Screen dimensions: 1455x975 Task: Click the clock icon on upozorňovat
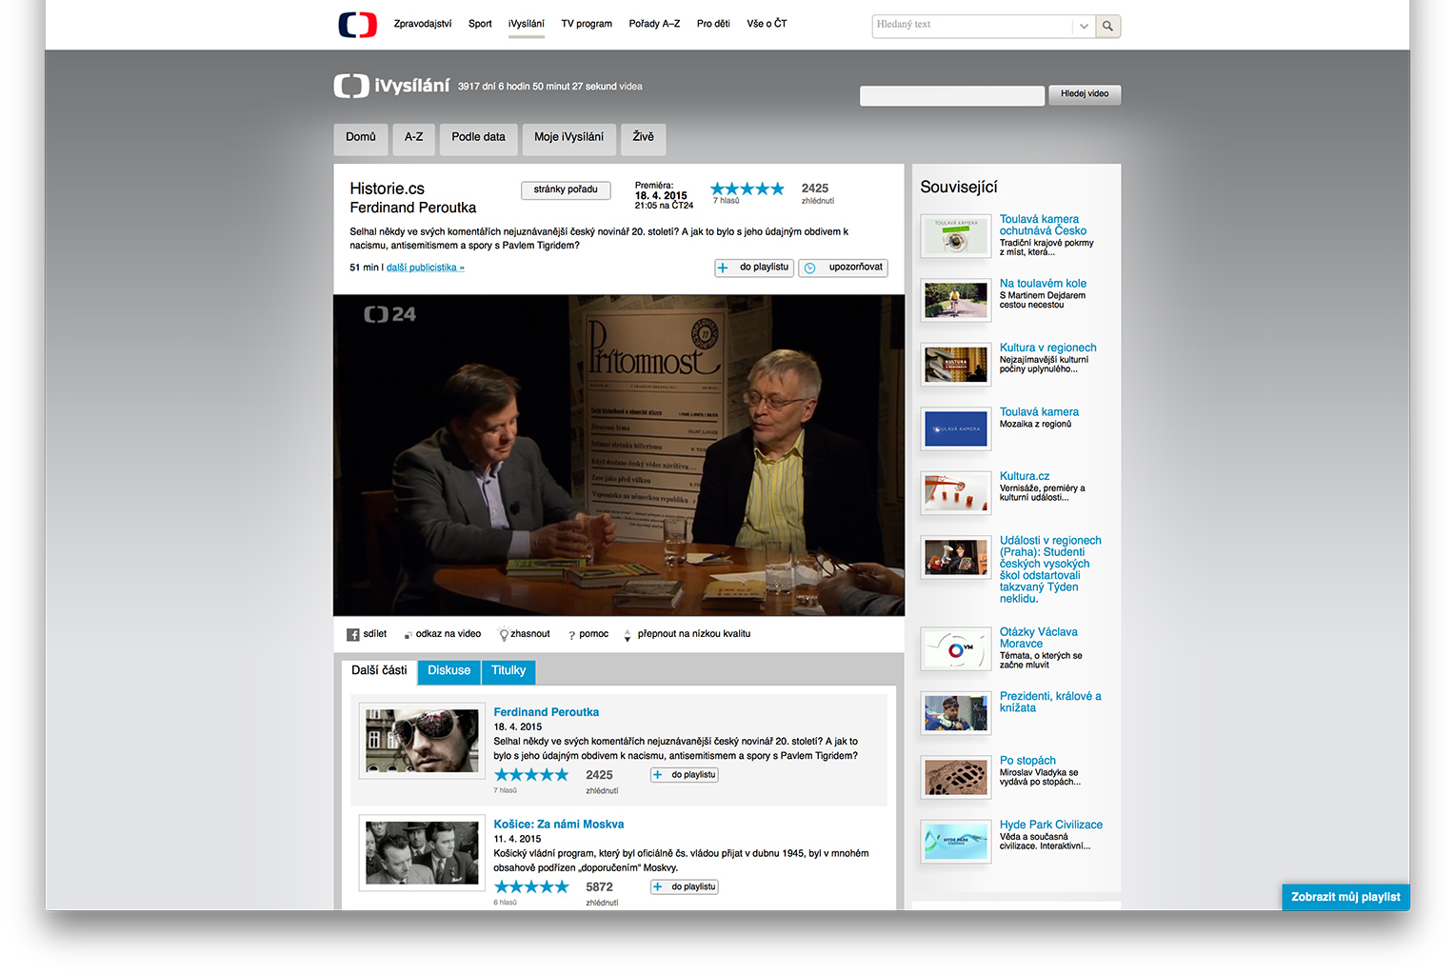tap(809, 269)
